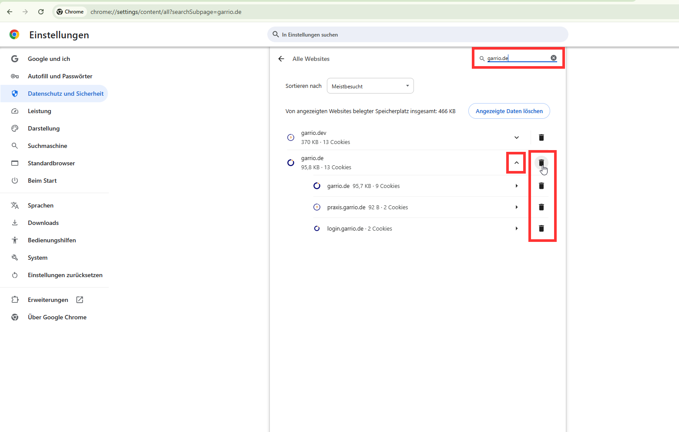Open details arrow for login.garrio.de
Viewport: 679px width, 432px height.
point(517,228)
